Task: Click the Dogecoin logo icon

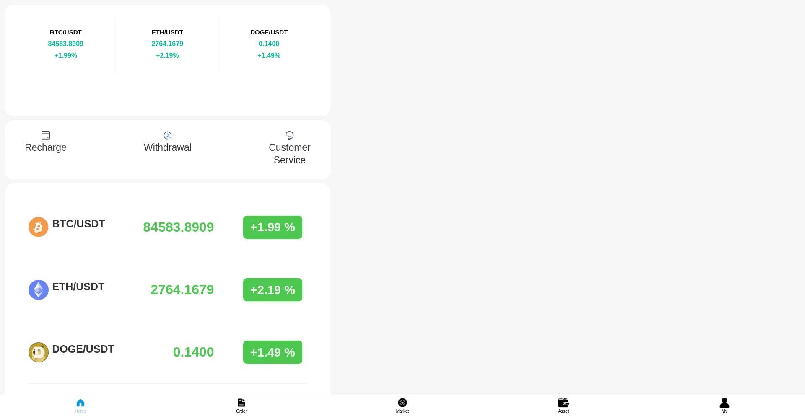Action: (x=38, y=352)
